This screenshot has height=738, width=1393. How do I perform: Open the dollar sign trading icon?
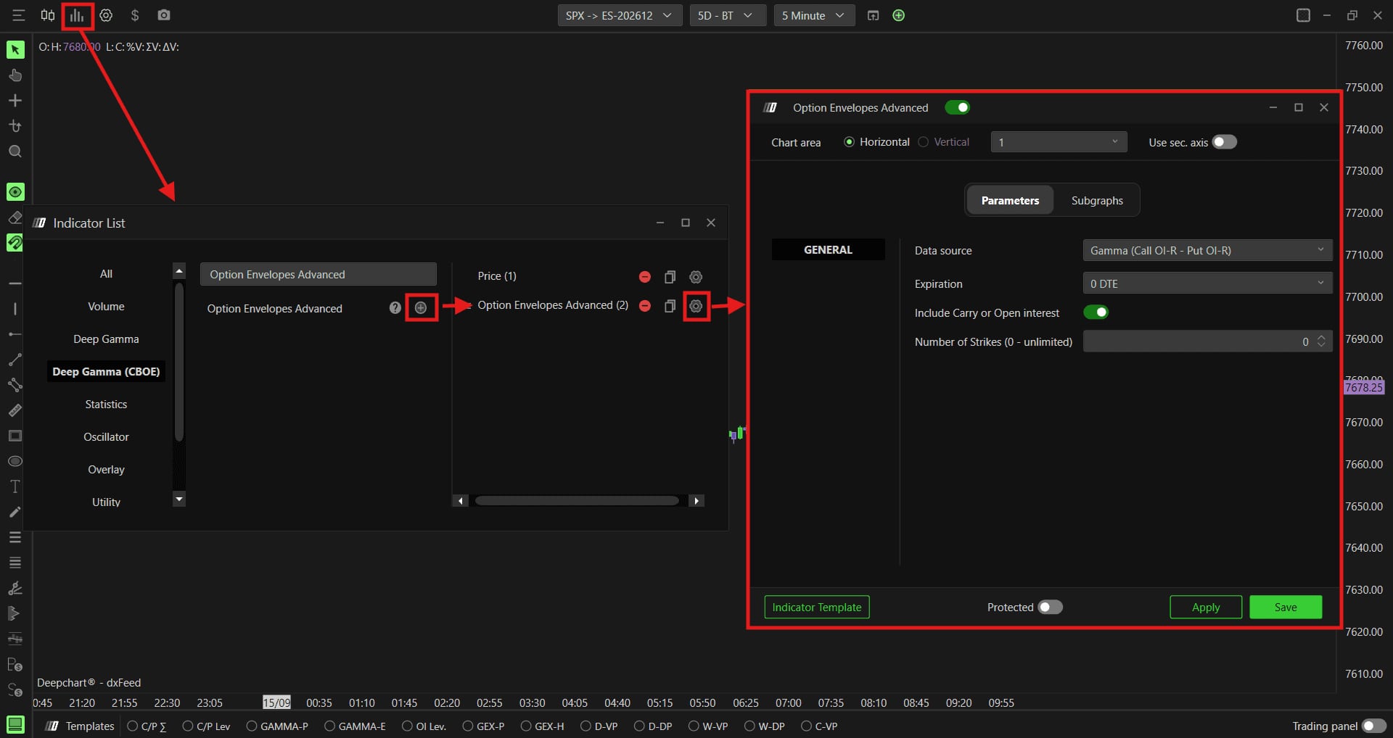135,15
